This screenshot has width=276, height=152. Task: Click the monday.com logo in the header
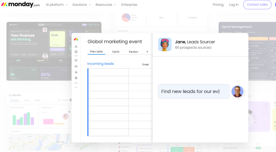(20, 5)
